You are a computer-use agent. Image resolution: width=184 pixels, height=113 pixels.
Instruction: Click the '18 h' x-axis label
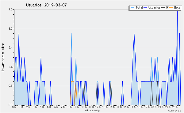(x=140, y=107)
